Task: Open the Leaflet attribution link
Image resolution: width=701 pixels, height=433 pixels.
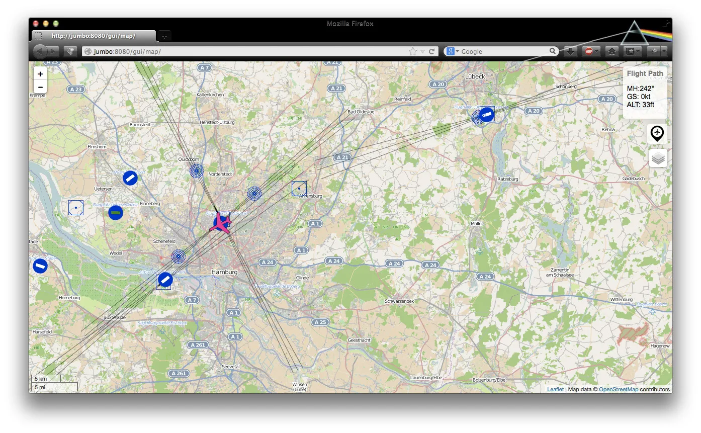Action: (555, 389)
